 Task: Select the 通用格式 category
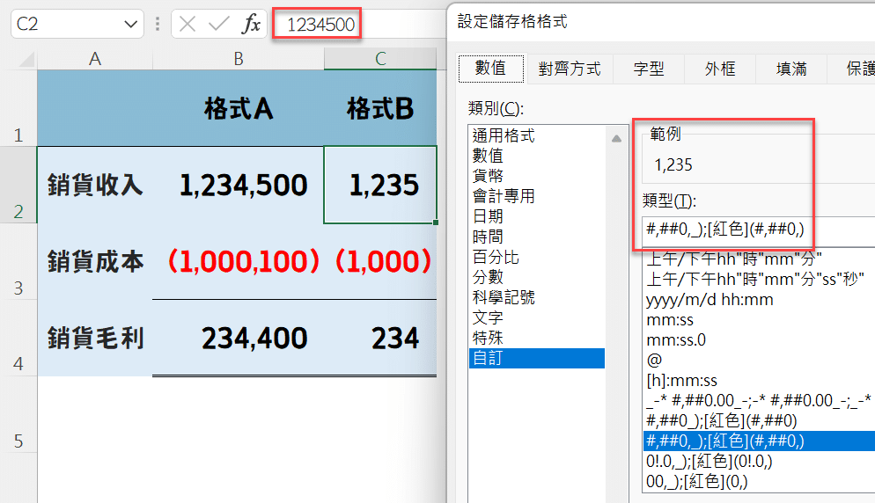(537, 135)
